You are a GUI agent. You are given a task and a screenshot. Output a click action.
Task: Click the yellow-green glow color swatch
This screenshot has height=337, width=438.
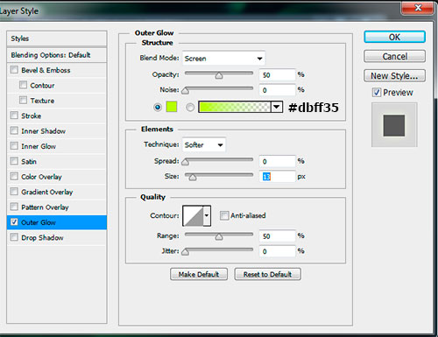(172, 107)
